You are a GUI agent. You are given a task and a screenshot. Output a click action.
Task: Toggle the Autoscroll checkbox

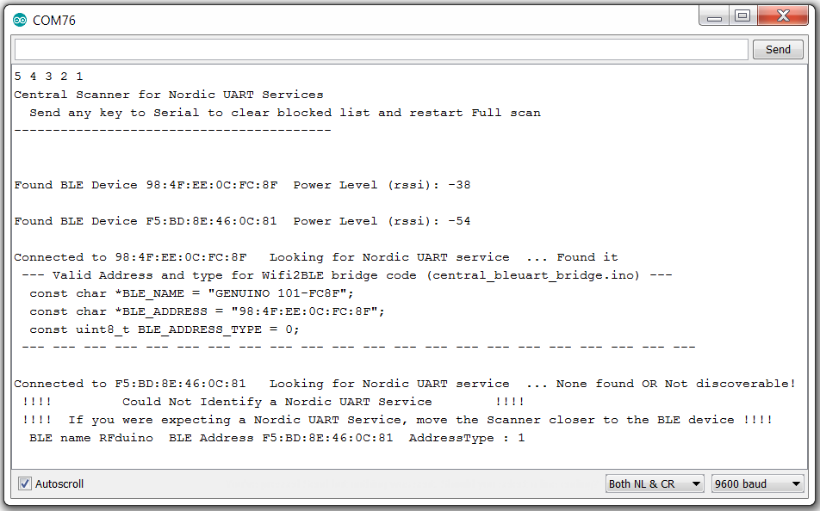click(25, 483)
